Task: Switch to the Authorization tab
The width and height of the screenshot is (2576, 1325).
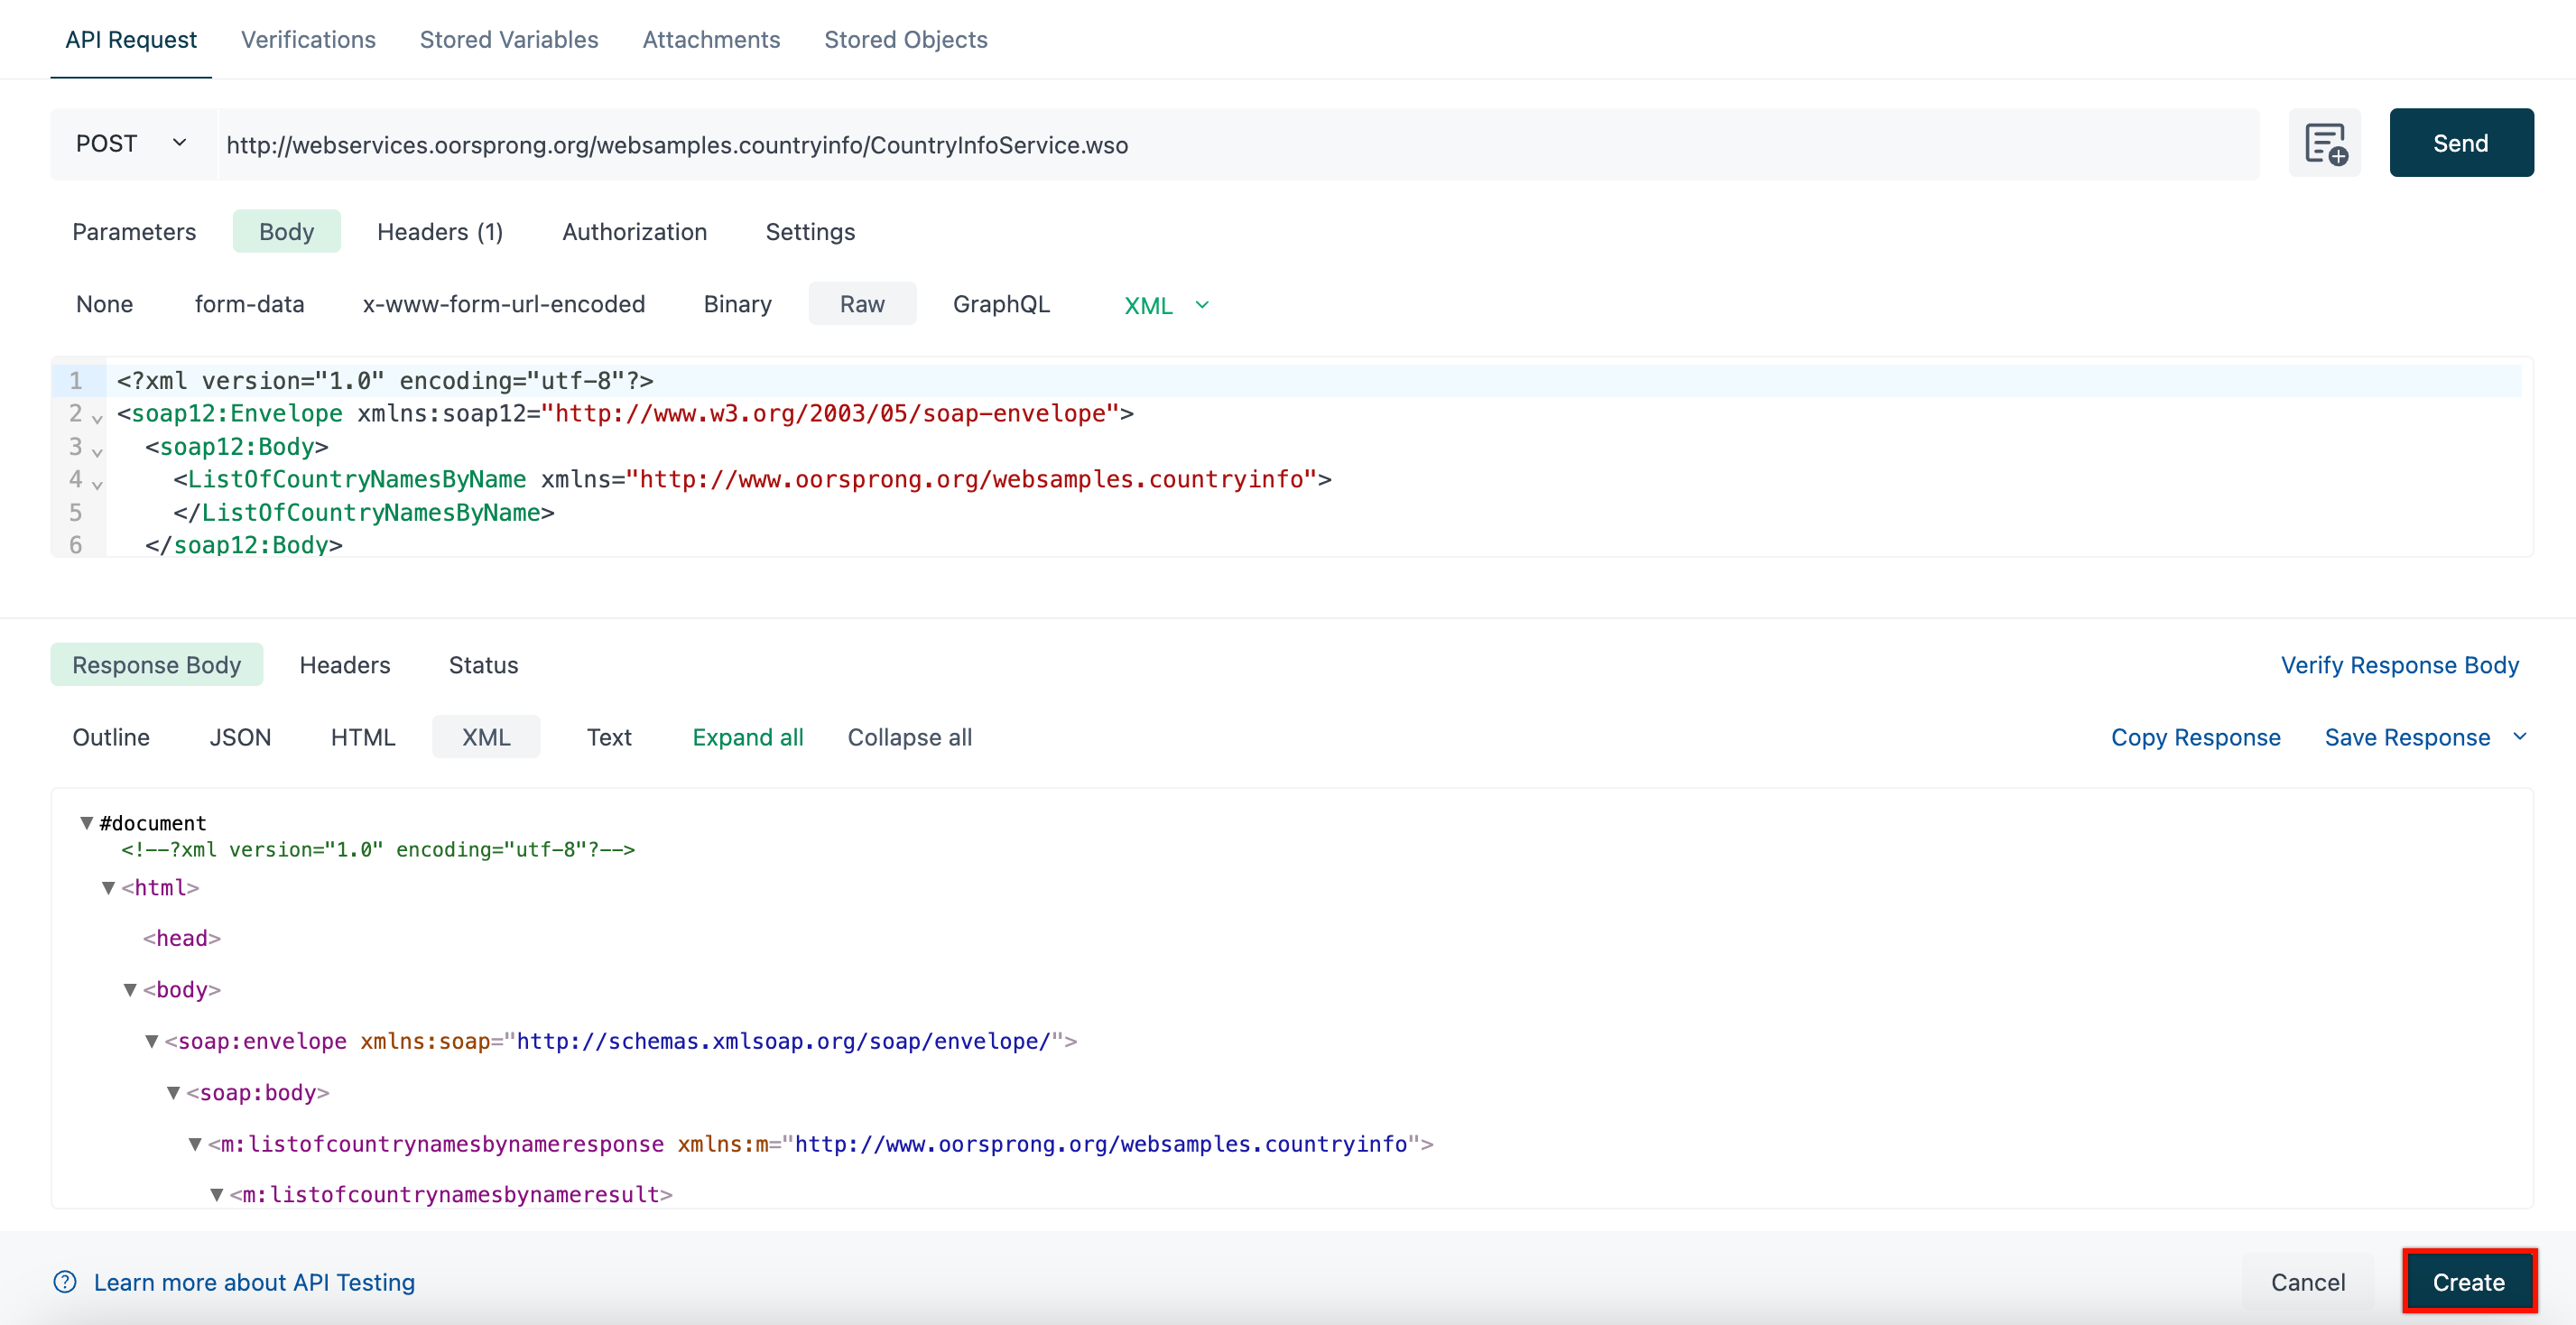Action: coord(634,231)
